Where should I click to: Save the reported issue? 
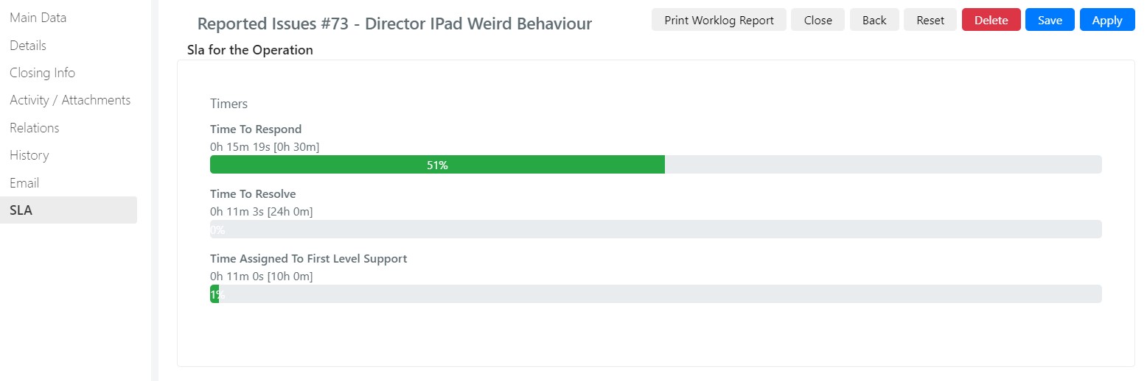click(1050, 20)
